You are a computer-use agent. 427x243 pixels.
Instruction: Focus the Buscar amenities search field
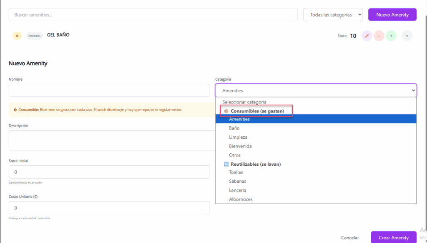point(153,15)
